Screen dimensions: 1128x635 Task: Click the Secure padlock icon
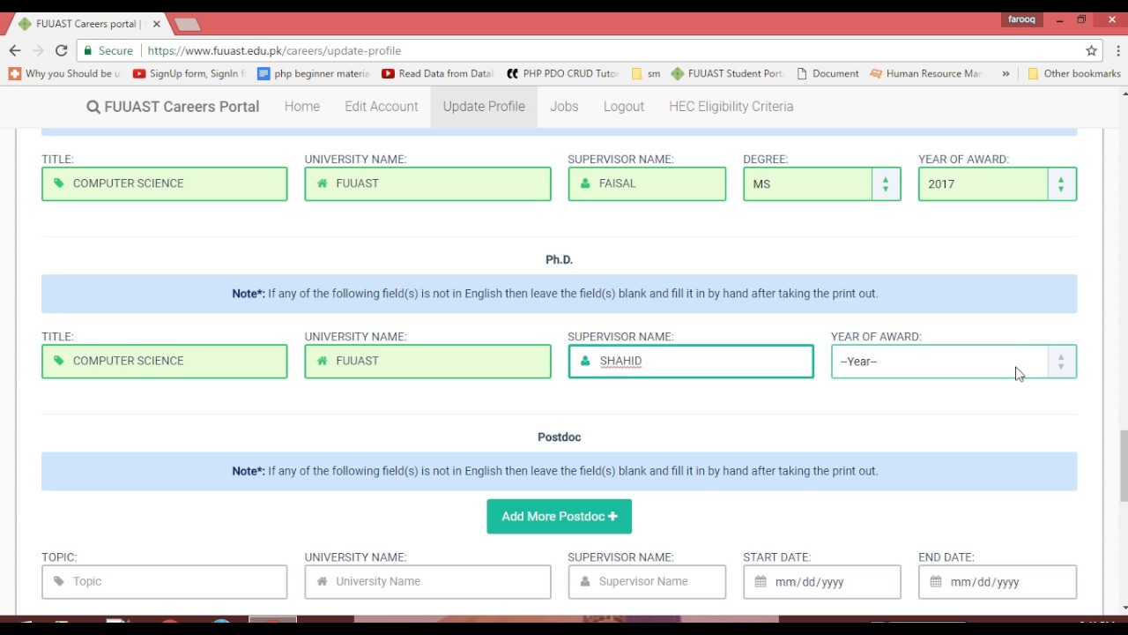tap(87, 51)
